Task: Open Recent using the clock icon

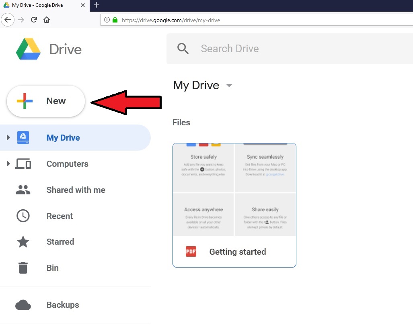Action: tap(23, 216)
